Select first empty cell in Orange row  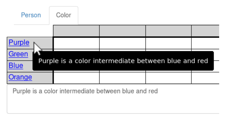(76, 78)
